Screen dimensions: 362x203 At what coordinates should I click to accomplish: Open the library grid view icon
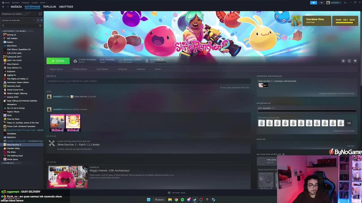tap(40, 14)
